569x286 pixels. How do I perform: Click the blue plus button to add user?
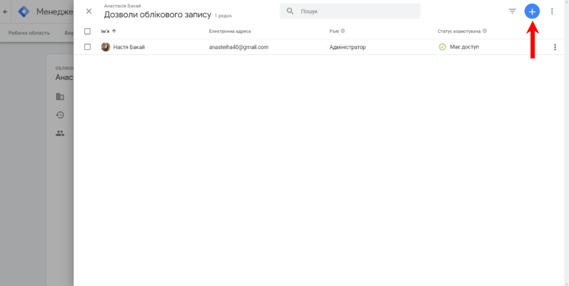click(532, 11)
